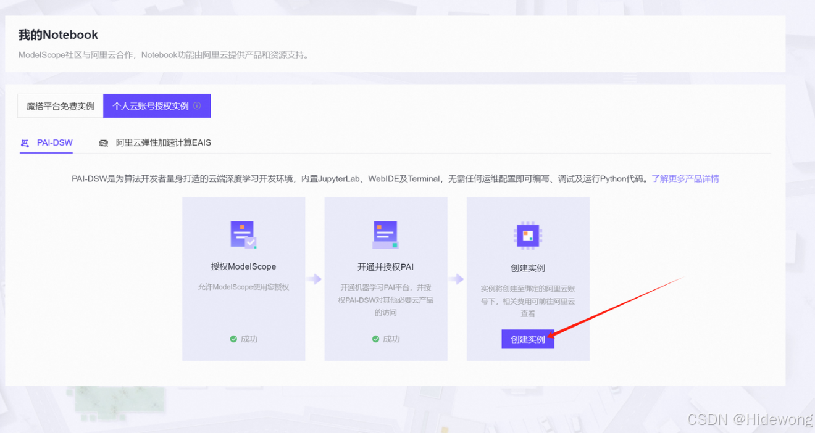Click the 授权ModelScope document icon

point(243,235)
